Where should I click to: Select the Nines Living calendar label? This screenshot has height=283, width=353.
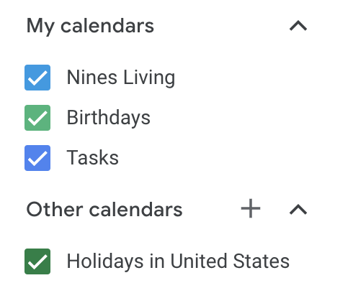pyautogui.click(x=121, y=78)
